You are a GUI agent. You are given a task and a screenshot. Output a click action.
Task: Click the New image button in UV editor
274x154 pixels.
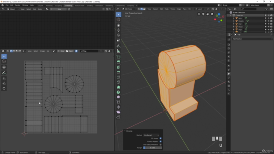click(61, 51)
